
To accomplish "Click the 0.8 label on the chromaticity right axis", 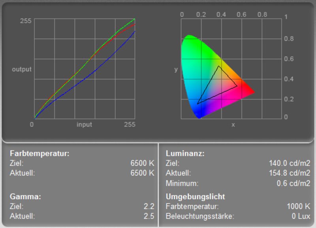I will tap(289, 39).
